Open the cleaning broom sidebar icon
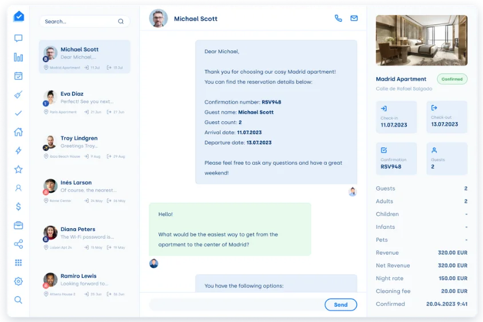 [x=18, y=94]
